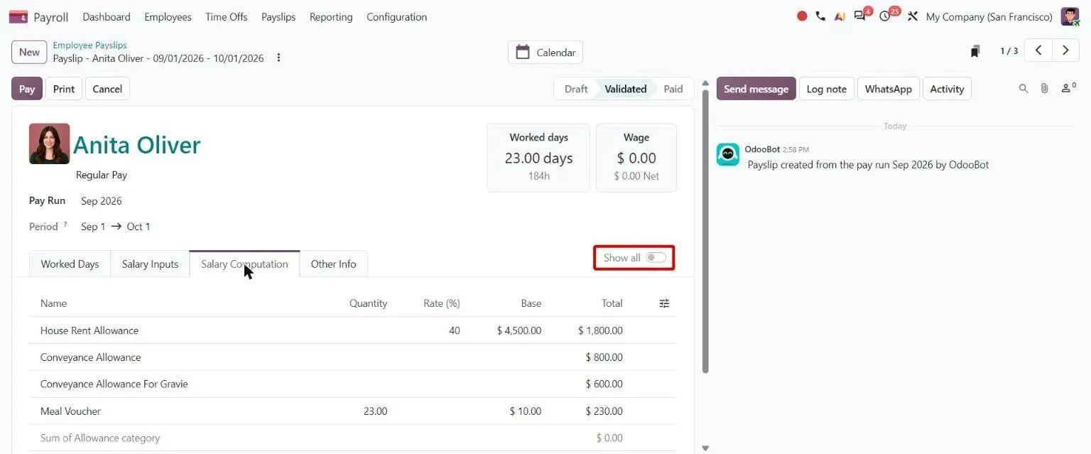
Task: Click the OdooBot avatar in chatter
Action: click(727, 154)
